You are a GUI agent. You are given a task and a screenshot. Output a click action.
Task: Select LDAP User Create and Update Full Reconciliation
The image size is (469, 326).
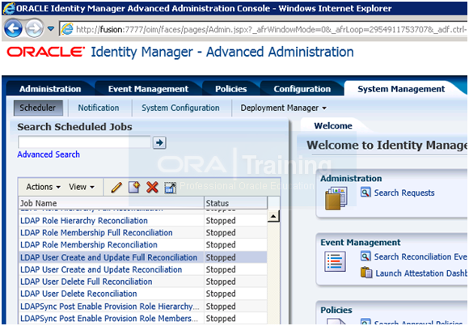[x=109, y=257]
